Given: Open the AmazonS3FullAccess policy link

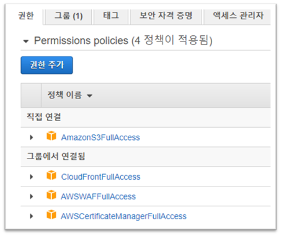Looking at the screenshot, I should point(100,138).
